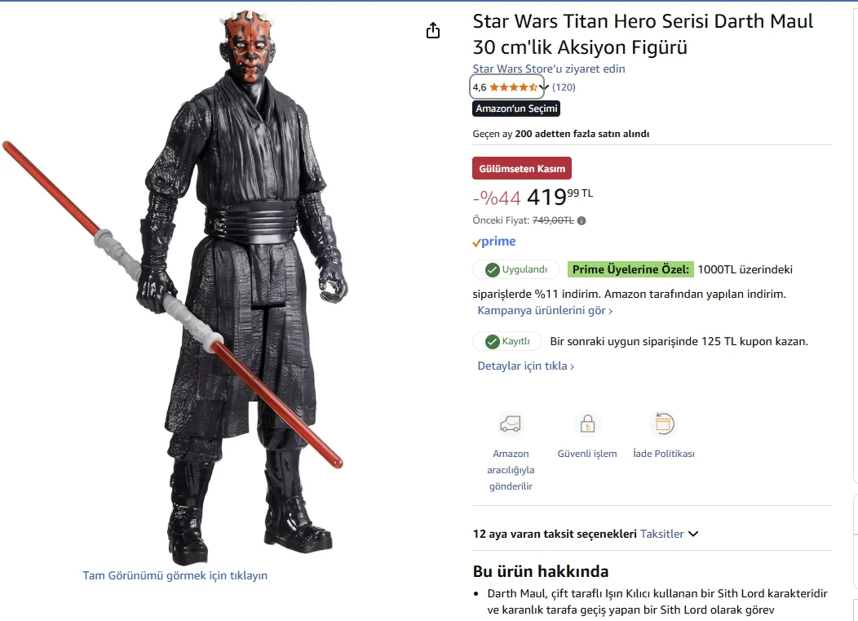Click the secure transaction lock icon
Viewport: 858px width, 621px height.
tap(587, 424)
